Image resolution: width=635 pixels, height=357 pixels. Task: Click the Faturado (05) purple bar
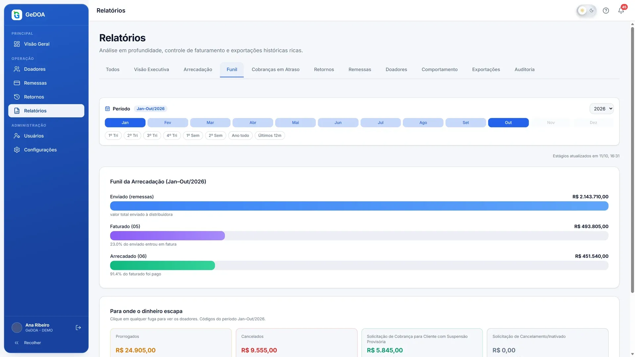pos(167,236)
